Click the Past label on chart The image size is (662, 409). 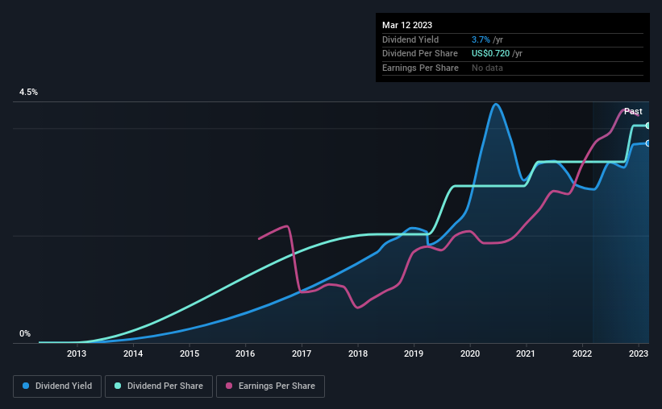pos(633,111)
